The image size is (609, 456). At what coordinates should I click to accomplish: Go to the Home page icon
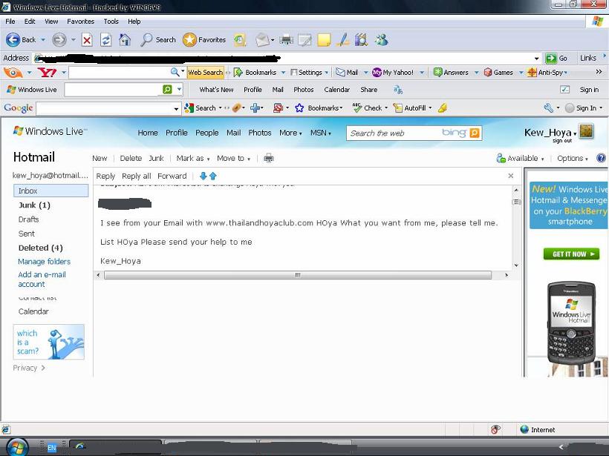click(125, 39)
